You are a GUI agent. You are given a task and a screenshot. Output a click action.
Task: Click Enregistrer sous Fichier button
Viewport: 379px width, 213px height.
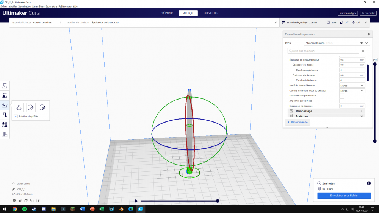tap(344, 196)
